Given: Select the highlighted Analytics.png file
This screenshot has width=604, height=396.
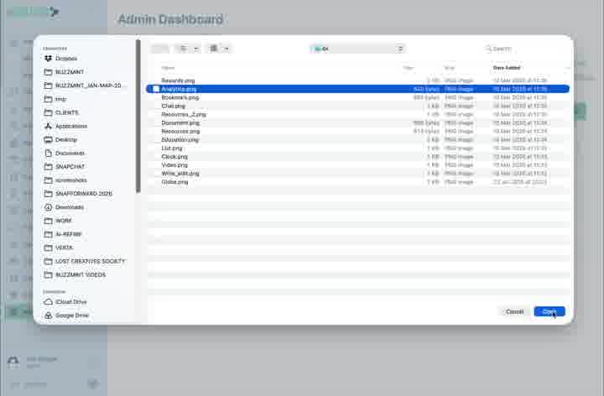Looking at the screenshot, I should click(x=358, y=89).
